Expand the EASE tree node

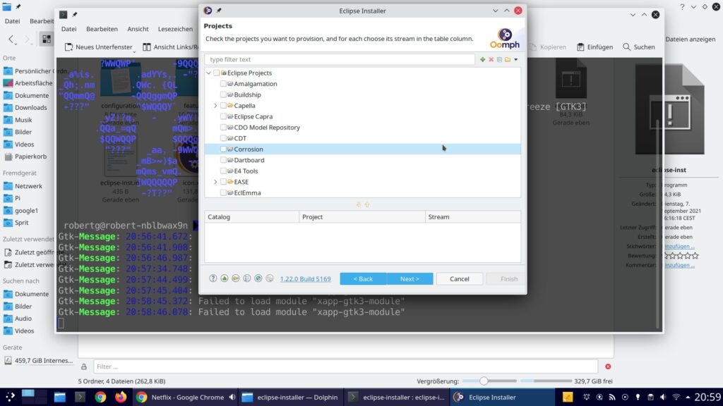(215, 182)
